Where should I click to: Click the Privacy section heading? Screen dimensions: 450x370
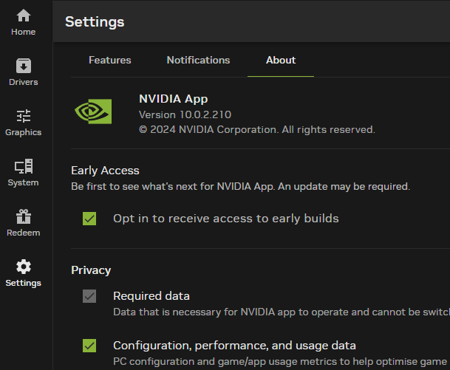pyautogui.click(x=91, y=270)
